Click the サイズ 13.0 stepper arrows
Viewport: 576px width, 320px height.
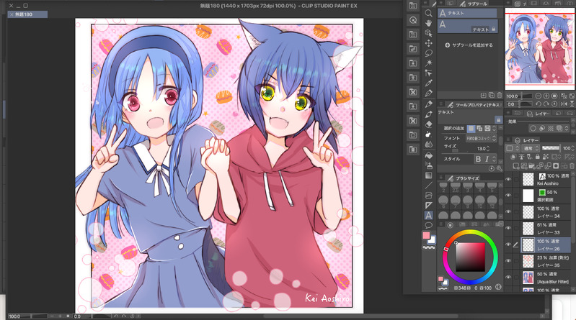pyautogui.click(x=488, y=148)
